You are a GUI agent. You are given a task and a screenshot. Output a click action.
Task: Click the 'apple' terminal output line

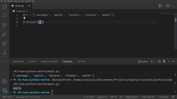pyautogui.click(x=17, y=88)
